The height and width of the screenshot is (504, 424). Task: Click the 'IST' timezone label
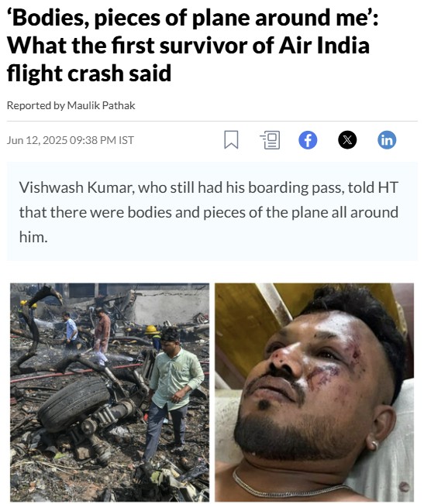pos(126,140)
